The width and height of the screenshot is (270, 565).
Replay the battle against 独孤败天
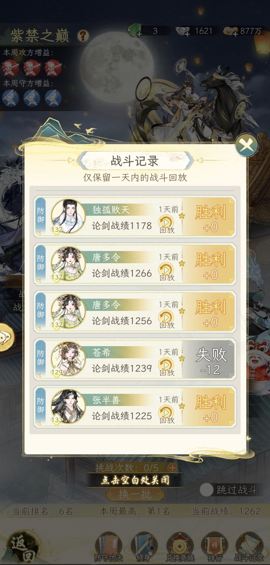167,225
